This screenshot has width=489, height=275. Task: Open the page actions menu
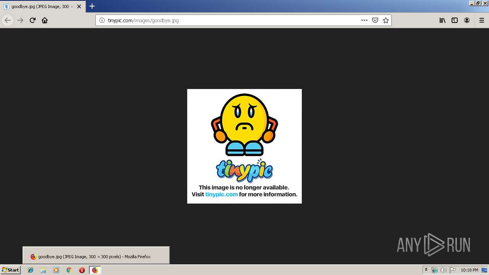[x=364, y=20]
